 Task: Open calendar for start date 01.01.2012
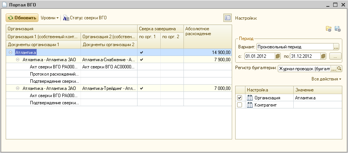[278, 56]
